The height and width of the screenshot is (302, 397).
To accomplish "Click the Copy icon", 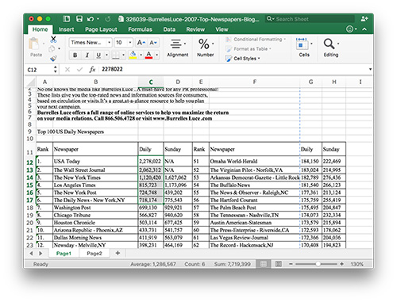I will click(x=52, y=49).
